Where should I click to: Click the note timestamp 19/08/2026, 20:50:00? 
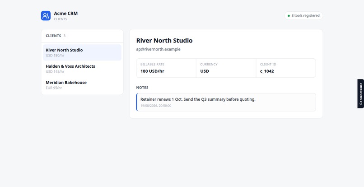pos(156,106)
